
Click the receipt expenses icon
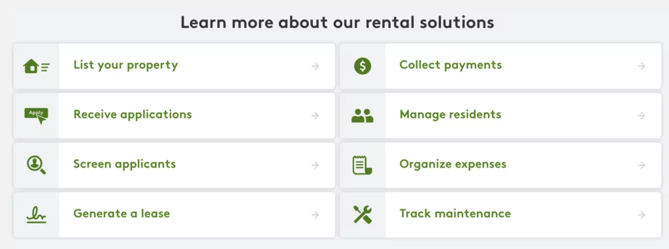[x=362, y=165]
